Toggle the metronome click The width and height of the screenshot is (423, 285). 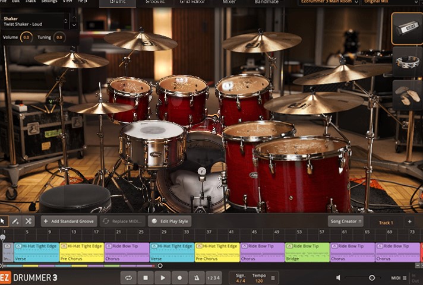point(197,277)
